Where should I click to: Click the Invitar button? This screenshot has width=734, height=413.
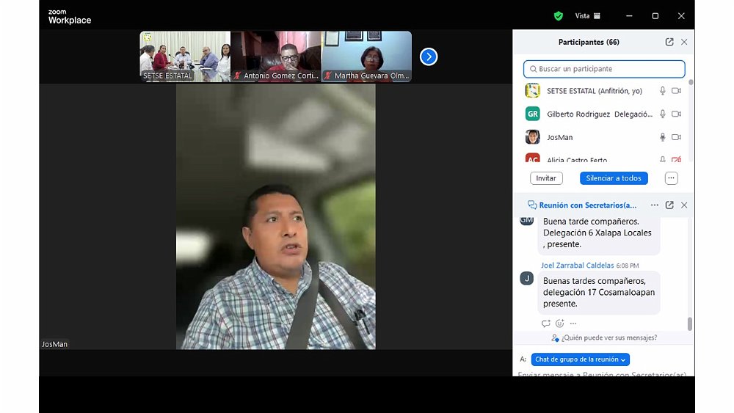click(x=546, y=178)
